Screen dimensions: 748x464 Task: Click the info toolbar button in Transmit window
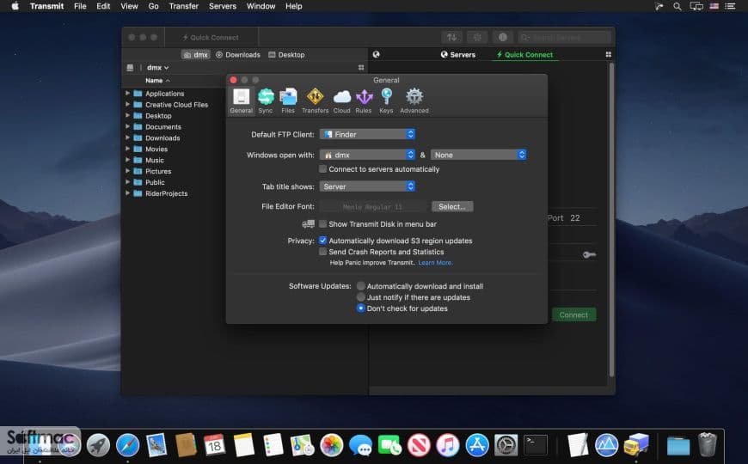pyautogui.click(x=502, y=37)
